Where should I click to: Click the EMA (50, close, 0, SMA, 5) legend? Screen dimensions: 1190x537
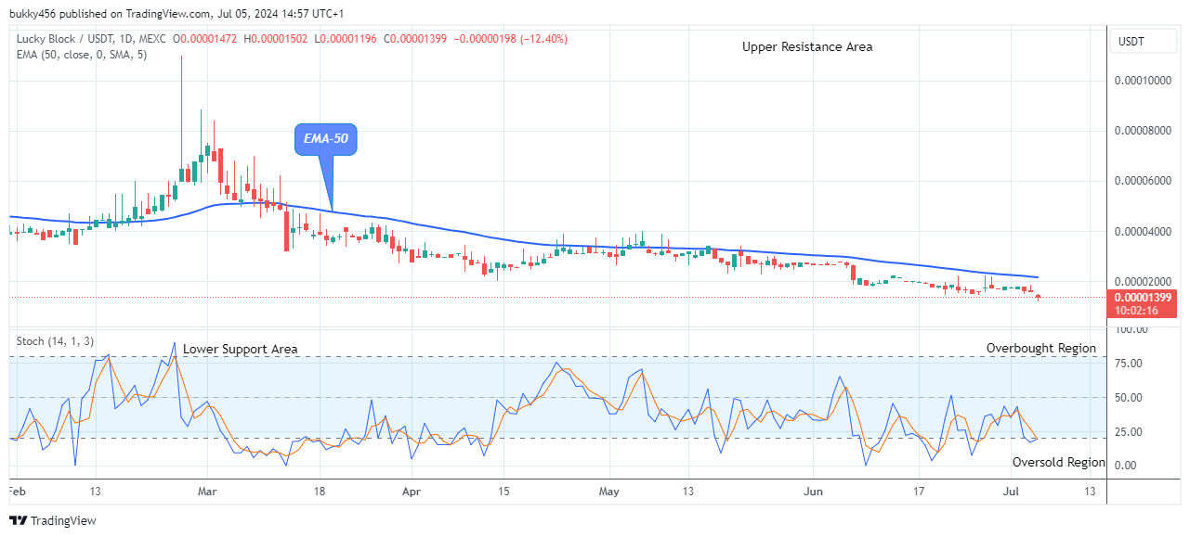[x=82, y=55]
